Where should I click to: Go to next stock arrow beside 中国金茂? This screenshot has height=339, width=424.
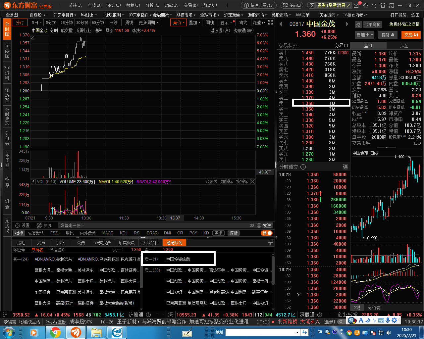(x=347, y=24)
